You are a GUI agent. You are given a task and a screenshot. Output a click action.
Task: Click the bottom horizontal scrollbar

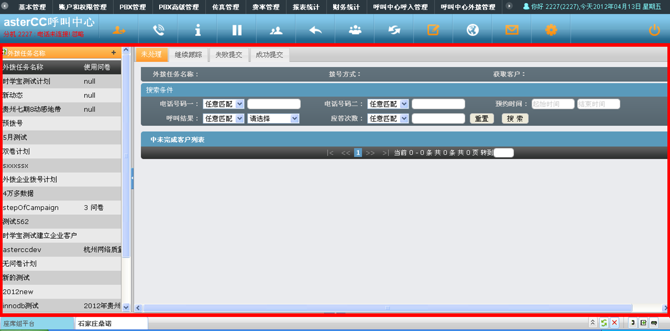[x=387, y=308]
